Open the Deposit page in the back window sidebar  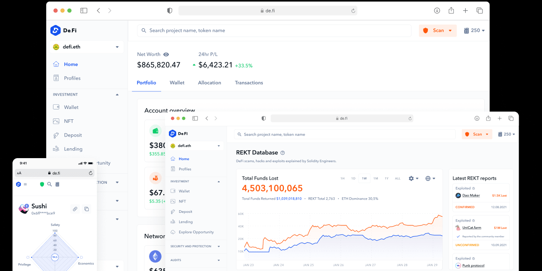(73, 135)
